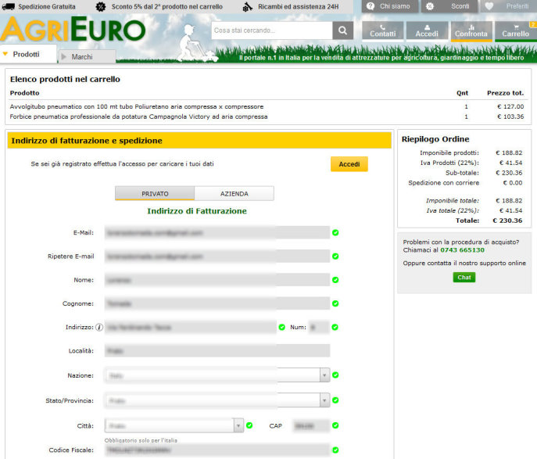Switch to AZIENDA customer type
The width and height of the screenshot is (537, 459).
coord(234,193)
